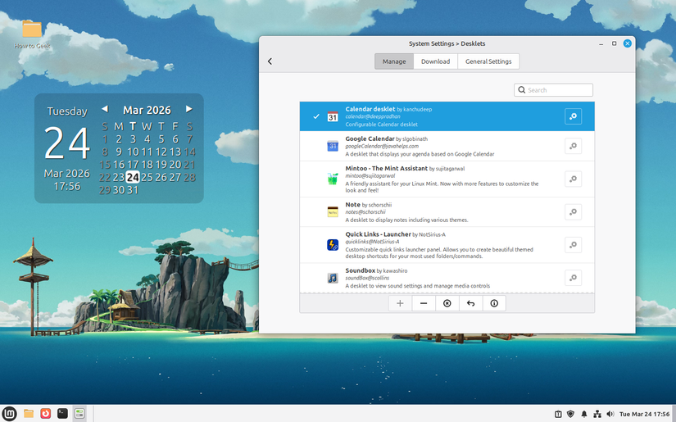The height and width of the screenshot is (422, 676).
Task: Click Mar 2026 header on calendar desklet
Action: [147, 110]
